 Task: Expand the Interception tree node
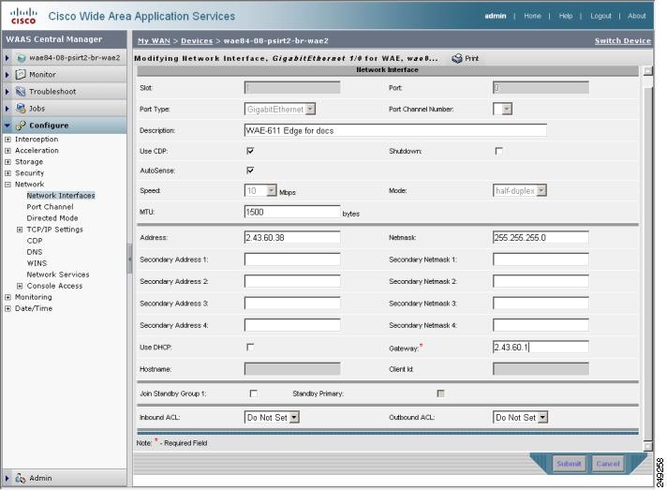point(7,139)
